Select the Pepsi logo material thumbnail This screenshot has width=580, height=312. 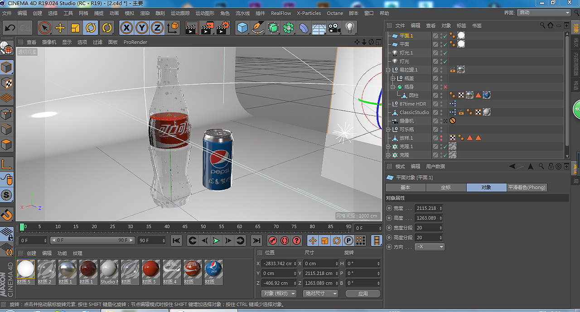(x=213, y=272)
